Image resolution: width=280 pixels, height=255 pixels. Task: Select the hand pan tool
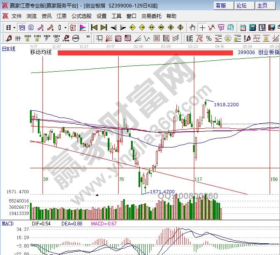(192, 27)
